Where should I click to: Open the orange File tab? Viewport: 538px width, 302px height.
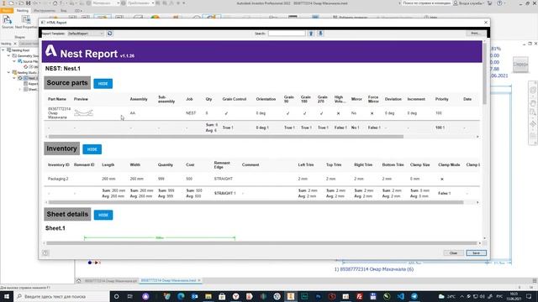[x=7, y=11]
